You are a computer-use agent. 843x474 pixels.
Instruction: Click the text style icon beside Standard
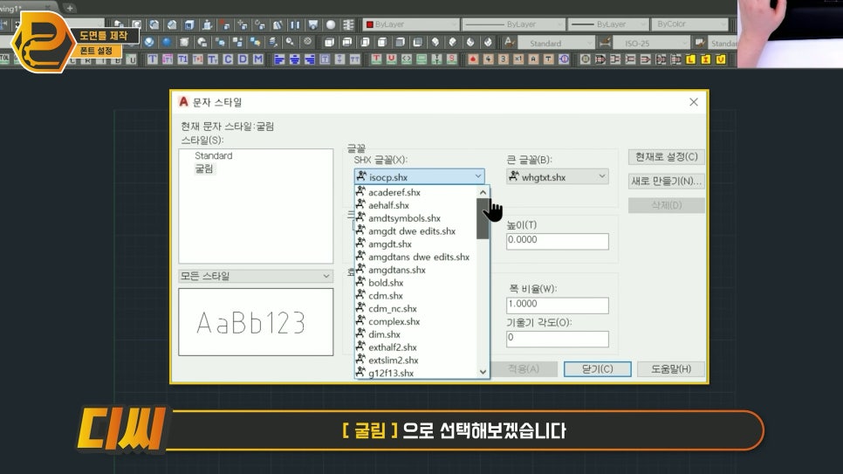point(509,42)
